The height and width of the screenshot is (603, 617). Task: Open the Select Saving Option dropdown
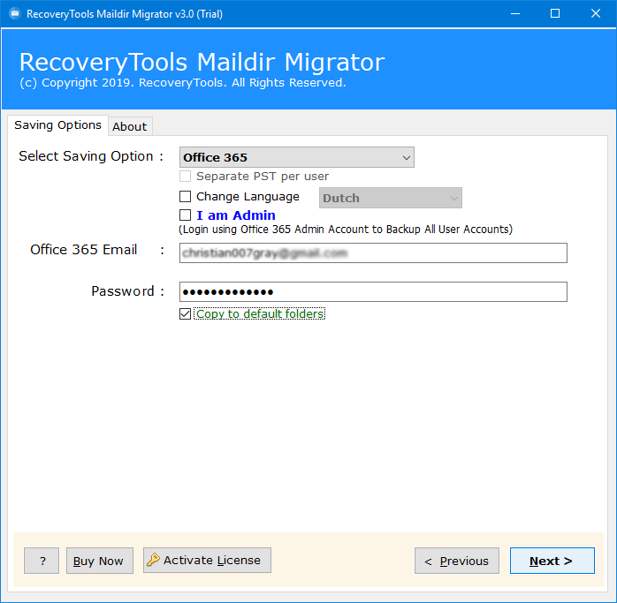pyautogui.click(x=297, y=157)
